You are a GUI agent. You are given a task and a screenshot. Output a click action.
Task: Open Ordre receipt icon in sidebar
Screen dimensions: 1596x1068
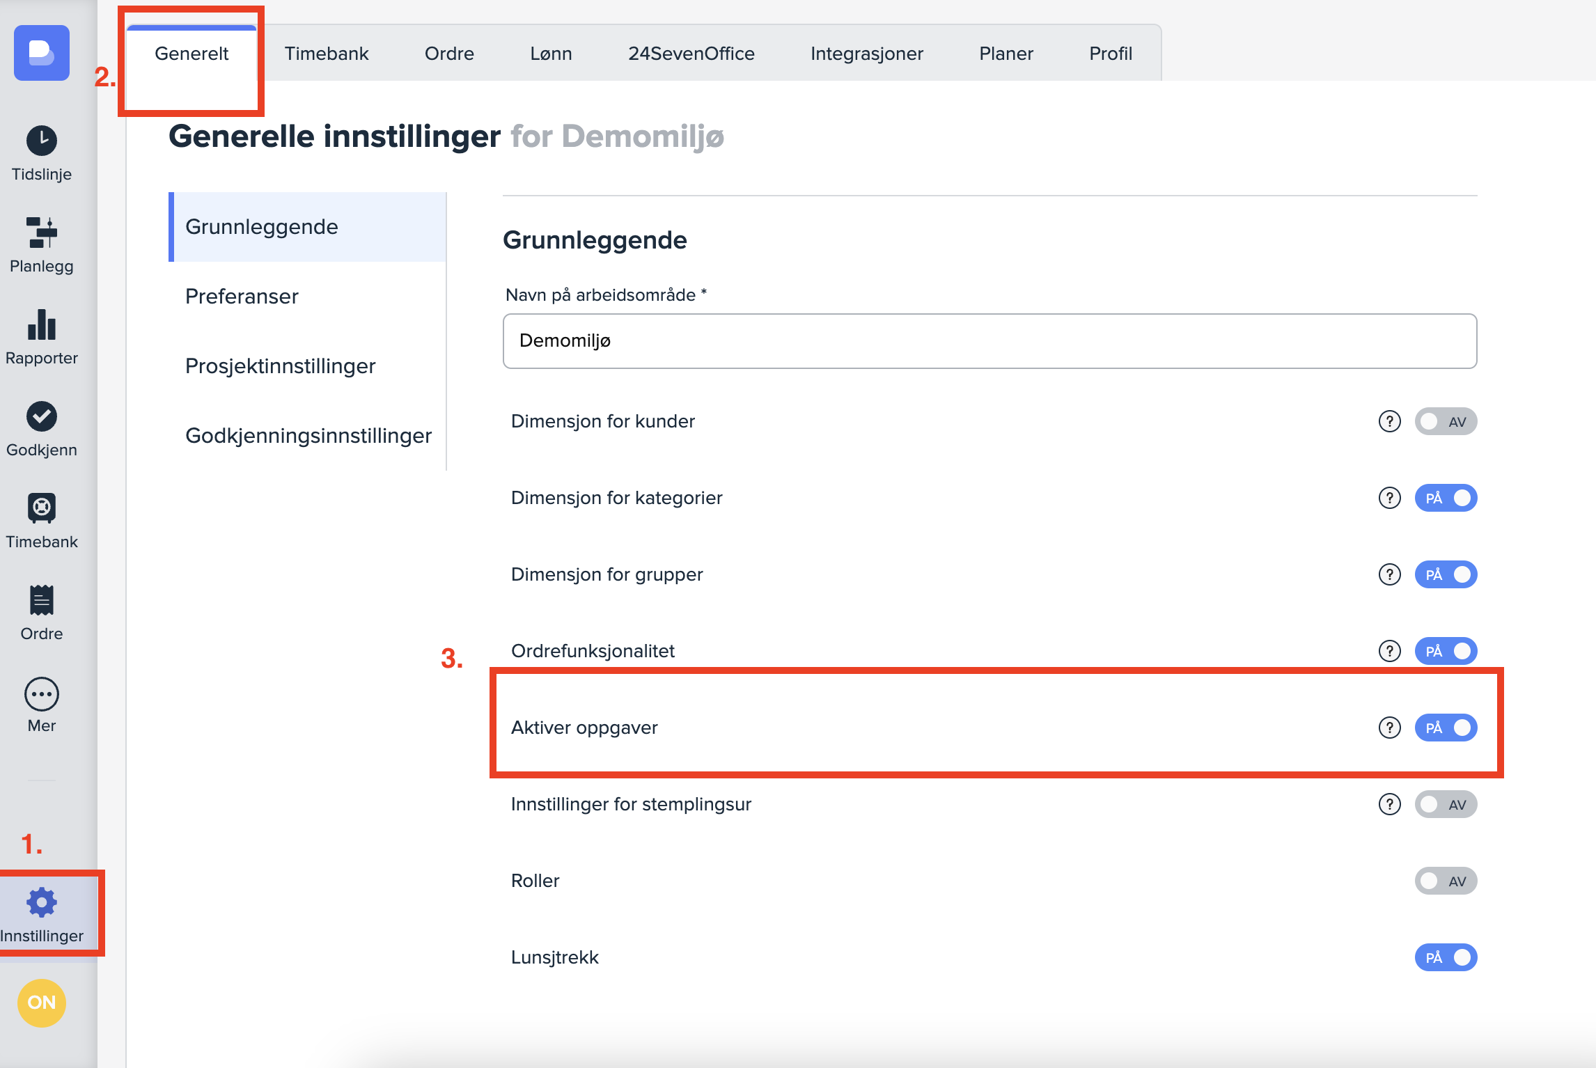[x=42, y=600]
